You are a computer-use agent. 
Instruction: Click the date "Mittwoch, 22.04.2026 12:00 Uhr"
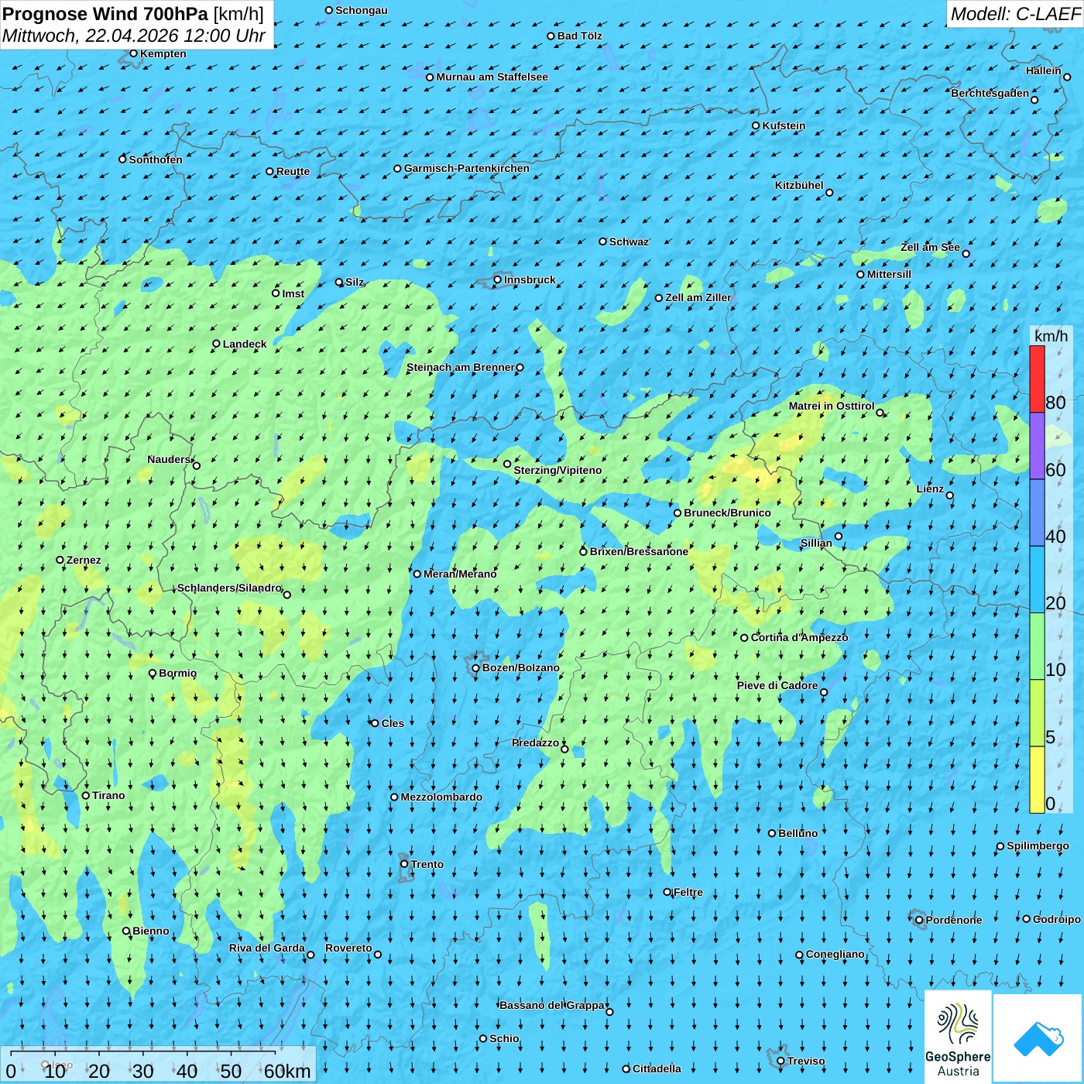(133, 36)
